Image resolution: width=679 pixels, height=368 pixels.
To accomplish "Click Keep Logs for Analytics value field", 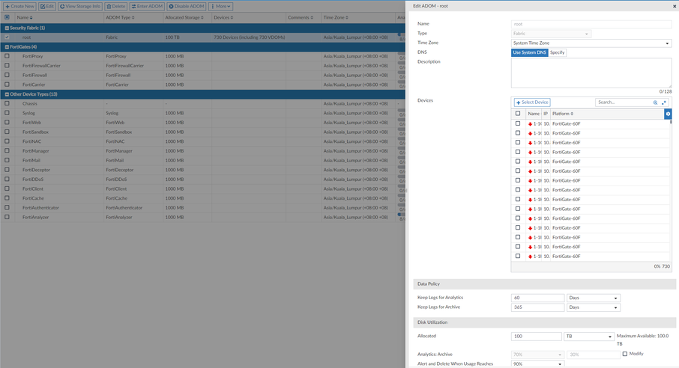I will [x=538, y=298].
